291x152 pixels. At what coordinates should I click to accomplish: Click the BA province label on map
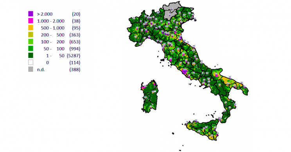click(x=230, y=77)
